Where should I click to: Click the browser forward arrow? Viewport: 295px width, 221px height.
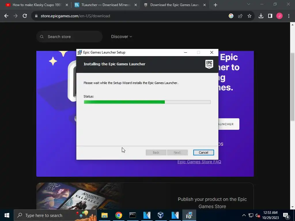[x=16, y=16]
